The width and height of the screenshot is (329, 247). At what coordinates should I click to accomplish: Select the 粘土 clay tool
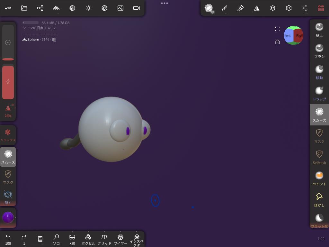319,30
